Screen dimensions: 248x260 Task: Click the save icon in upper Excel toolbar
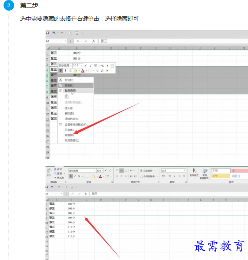tap(47, 33)
